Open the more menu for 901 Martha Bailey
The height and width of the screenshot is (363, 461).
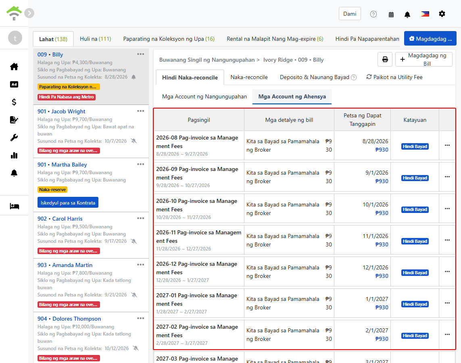140,164
